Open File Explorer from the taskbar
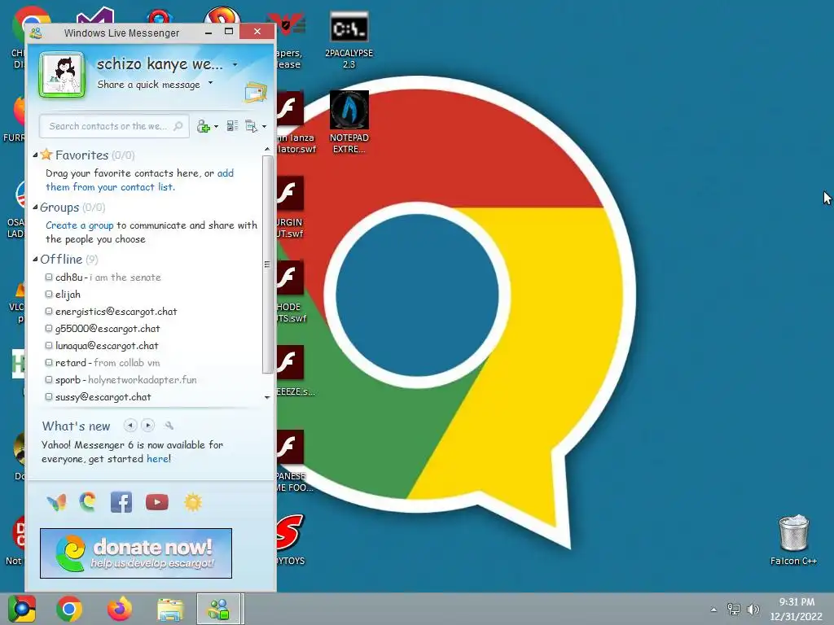Screen dimensions: 834x625 pyautogui.click(x=170, y=609)
